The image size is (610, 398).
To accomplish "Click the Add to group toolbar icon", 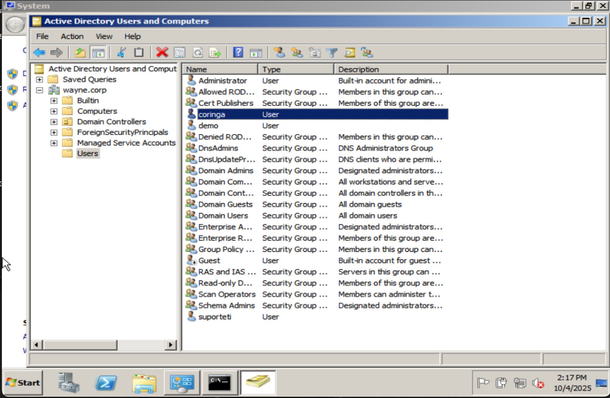I will [367, 53].
